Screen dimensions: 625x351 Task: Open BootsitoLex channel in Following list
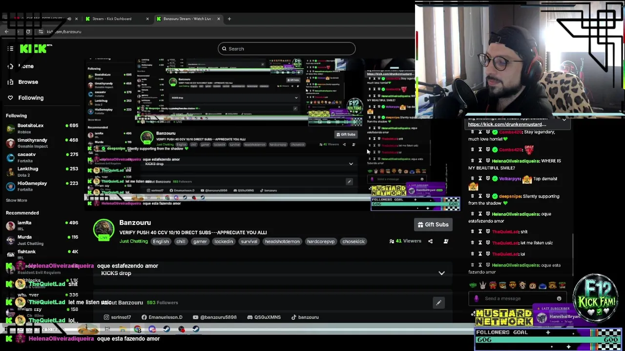click(x=42, y=128)
